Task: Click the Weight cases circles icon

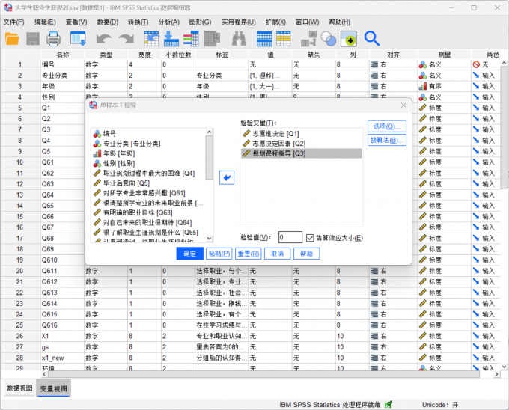Action: point(329,39)
